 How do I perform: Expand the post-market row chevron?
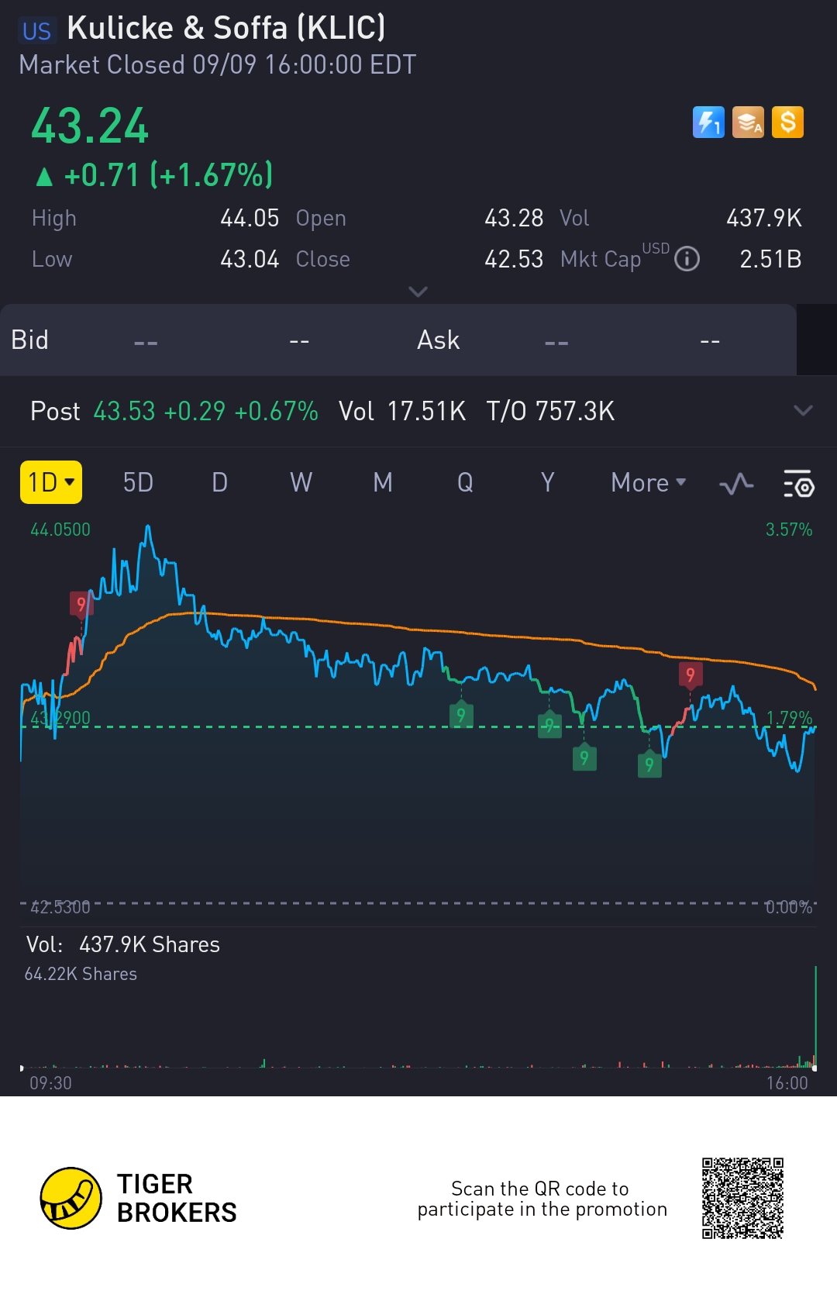[803, 411]
